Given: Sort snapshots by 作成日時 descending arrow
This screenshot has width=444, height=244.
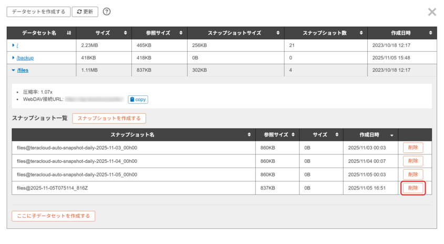Looking at the screenshot, I should click(391, 135).
